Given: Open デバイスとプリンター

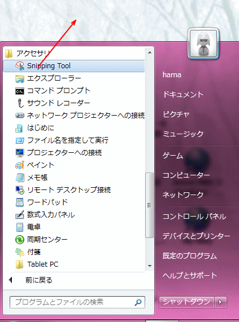Looking at the screenshot, I should coord(197,236).
